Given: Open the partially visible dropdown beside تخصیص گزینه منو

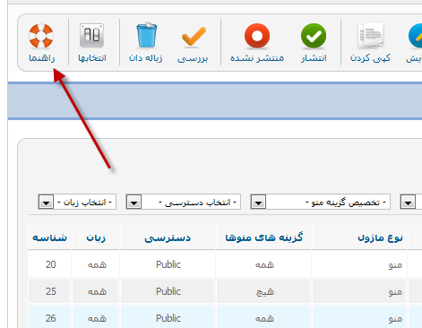Looking at the screenshot, I should [411, 202].
